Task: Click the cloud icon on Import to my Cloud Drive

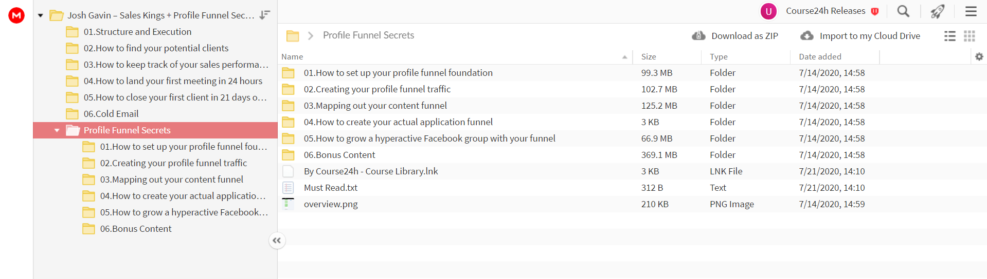Action: click(807, 36)
